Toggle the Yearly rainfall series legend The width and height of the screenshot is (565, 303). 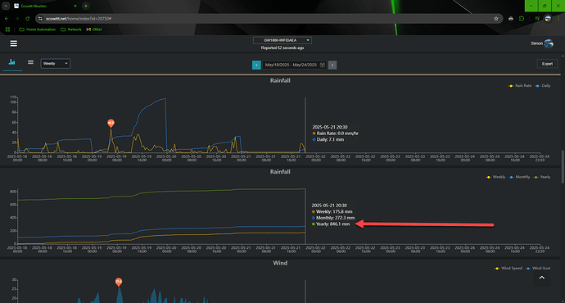(542, 177)
